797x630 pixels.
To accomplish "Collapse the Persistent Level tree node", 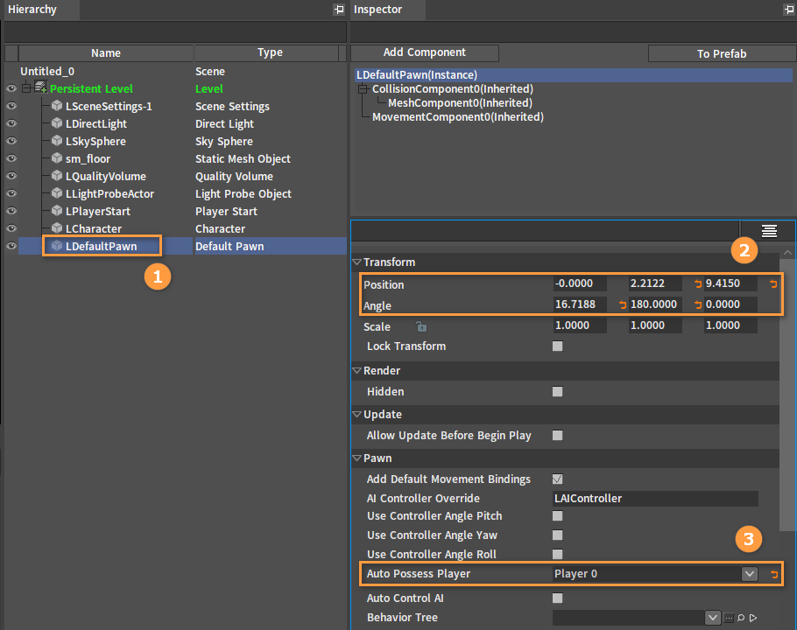I will pos(26,88).
